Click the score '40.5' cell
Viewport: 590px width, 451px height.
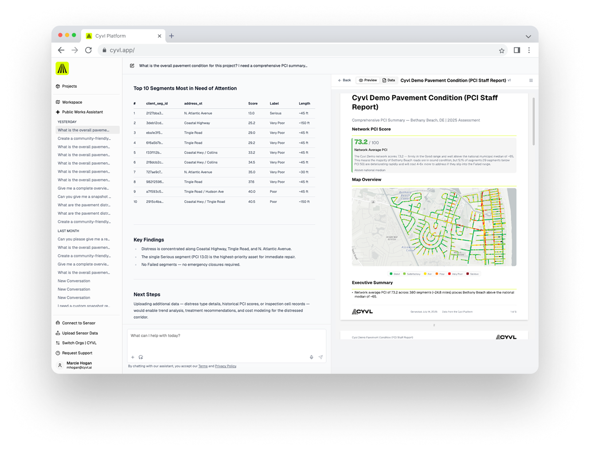click(252, 202)
